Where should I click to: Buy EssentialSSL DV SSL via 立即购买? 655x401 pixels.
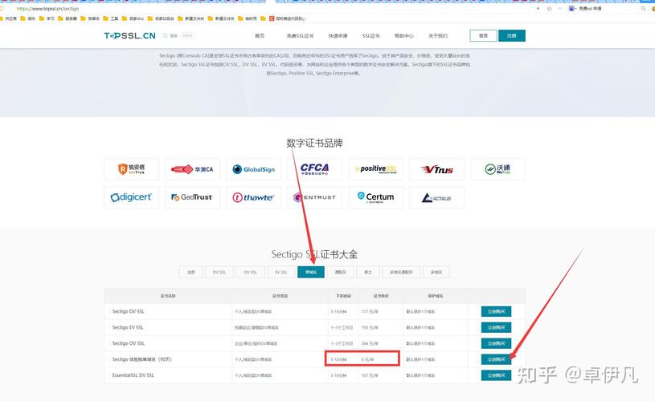[x=496, y=375]
